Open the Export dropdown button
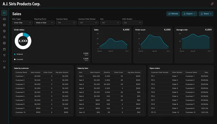 click(x=189, y=14)
